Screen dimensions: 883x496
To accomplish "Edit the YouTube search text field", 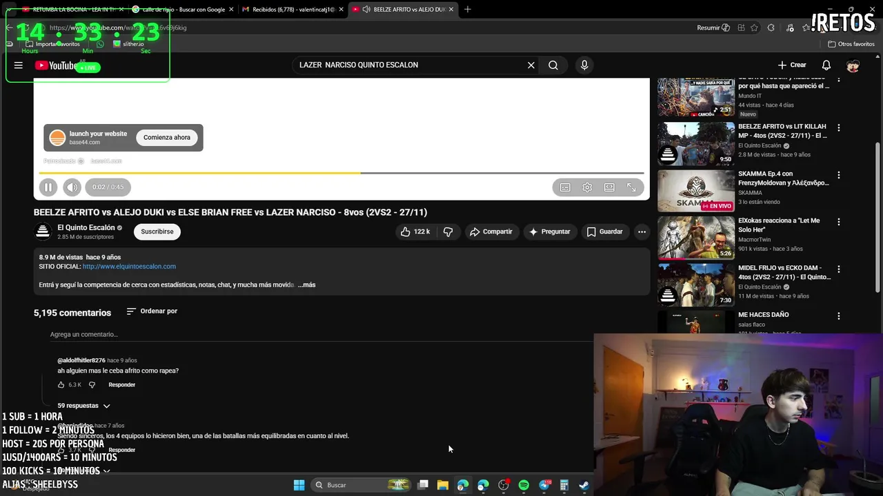I will tap(410, 65).
